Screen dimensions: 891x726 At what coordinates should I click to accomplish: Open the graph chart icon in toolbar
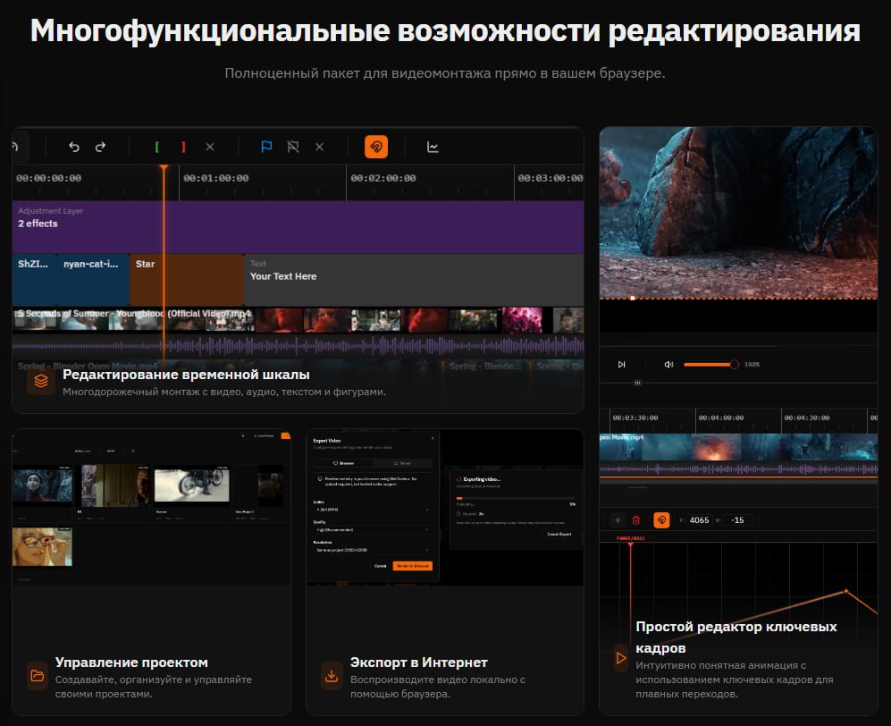(x=433, y=148)
